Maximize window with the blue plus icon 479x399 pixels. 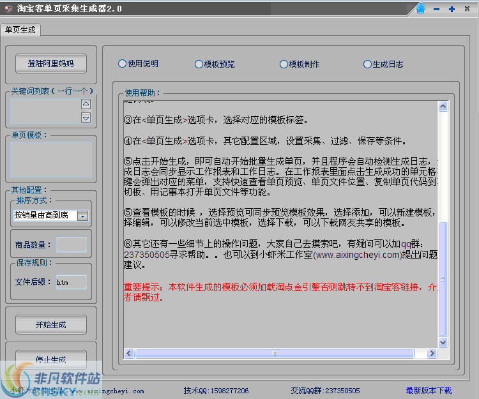point(452,9)
